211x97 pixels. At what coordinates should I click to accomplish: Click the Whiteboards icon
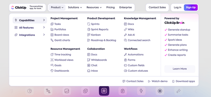pos(89,60)
